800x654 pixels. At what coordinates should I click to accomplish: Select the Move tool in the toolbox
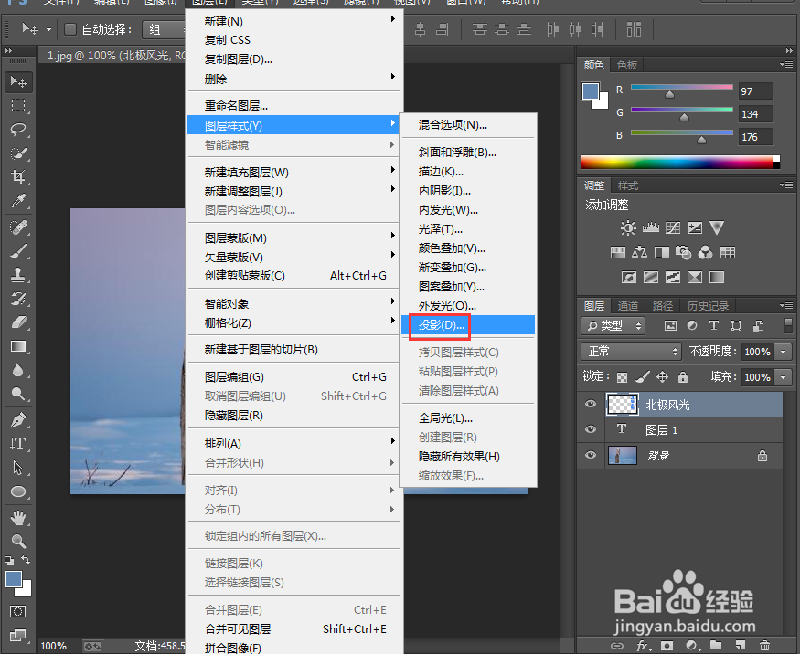[x=18, y=81]
